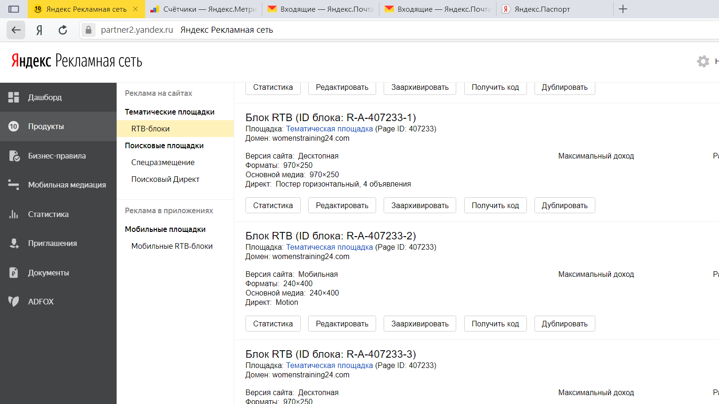Open Тематическая площадка link for block R-A-407233-2

coord(329,247)
